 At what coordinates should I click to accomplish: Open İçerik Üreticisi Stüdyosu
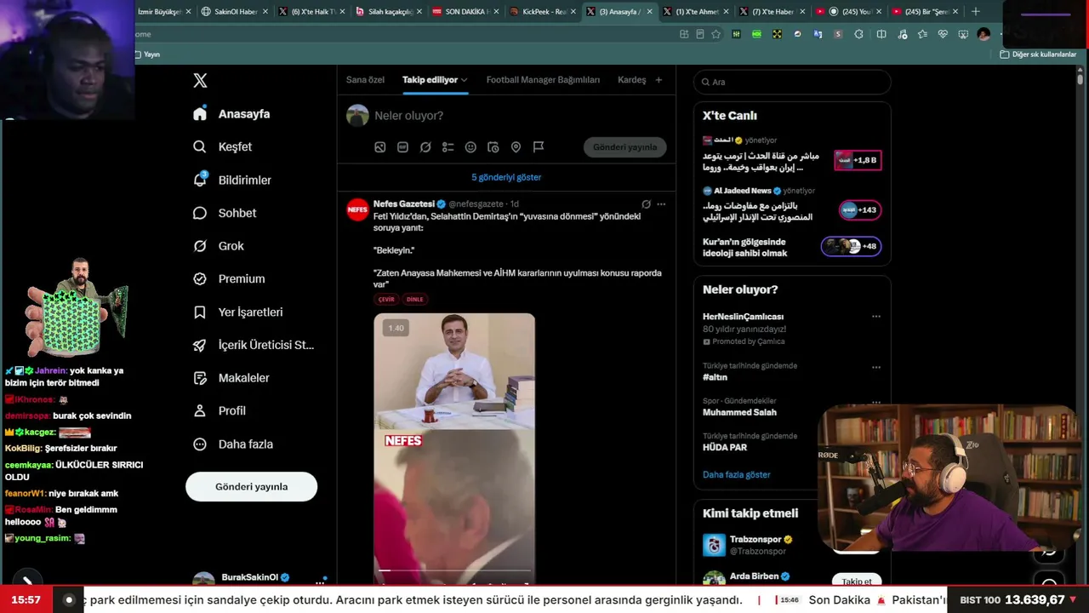(x=254, y=345)
